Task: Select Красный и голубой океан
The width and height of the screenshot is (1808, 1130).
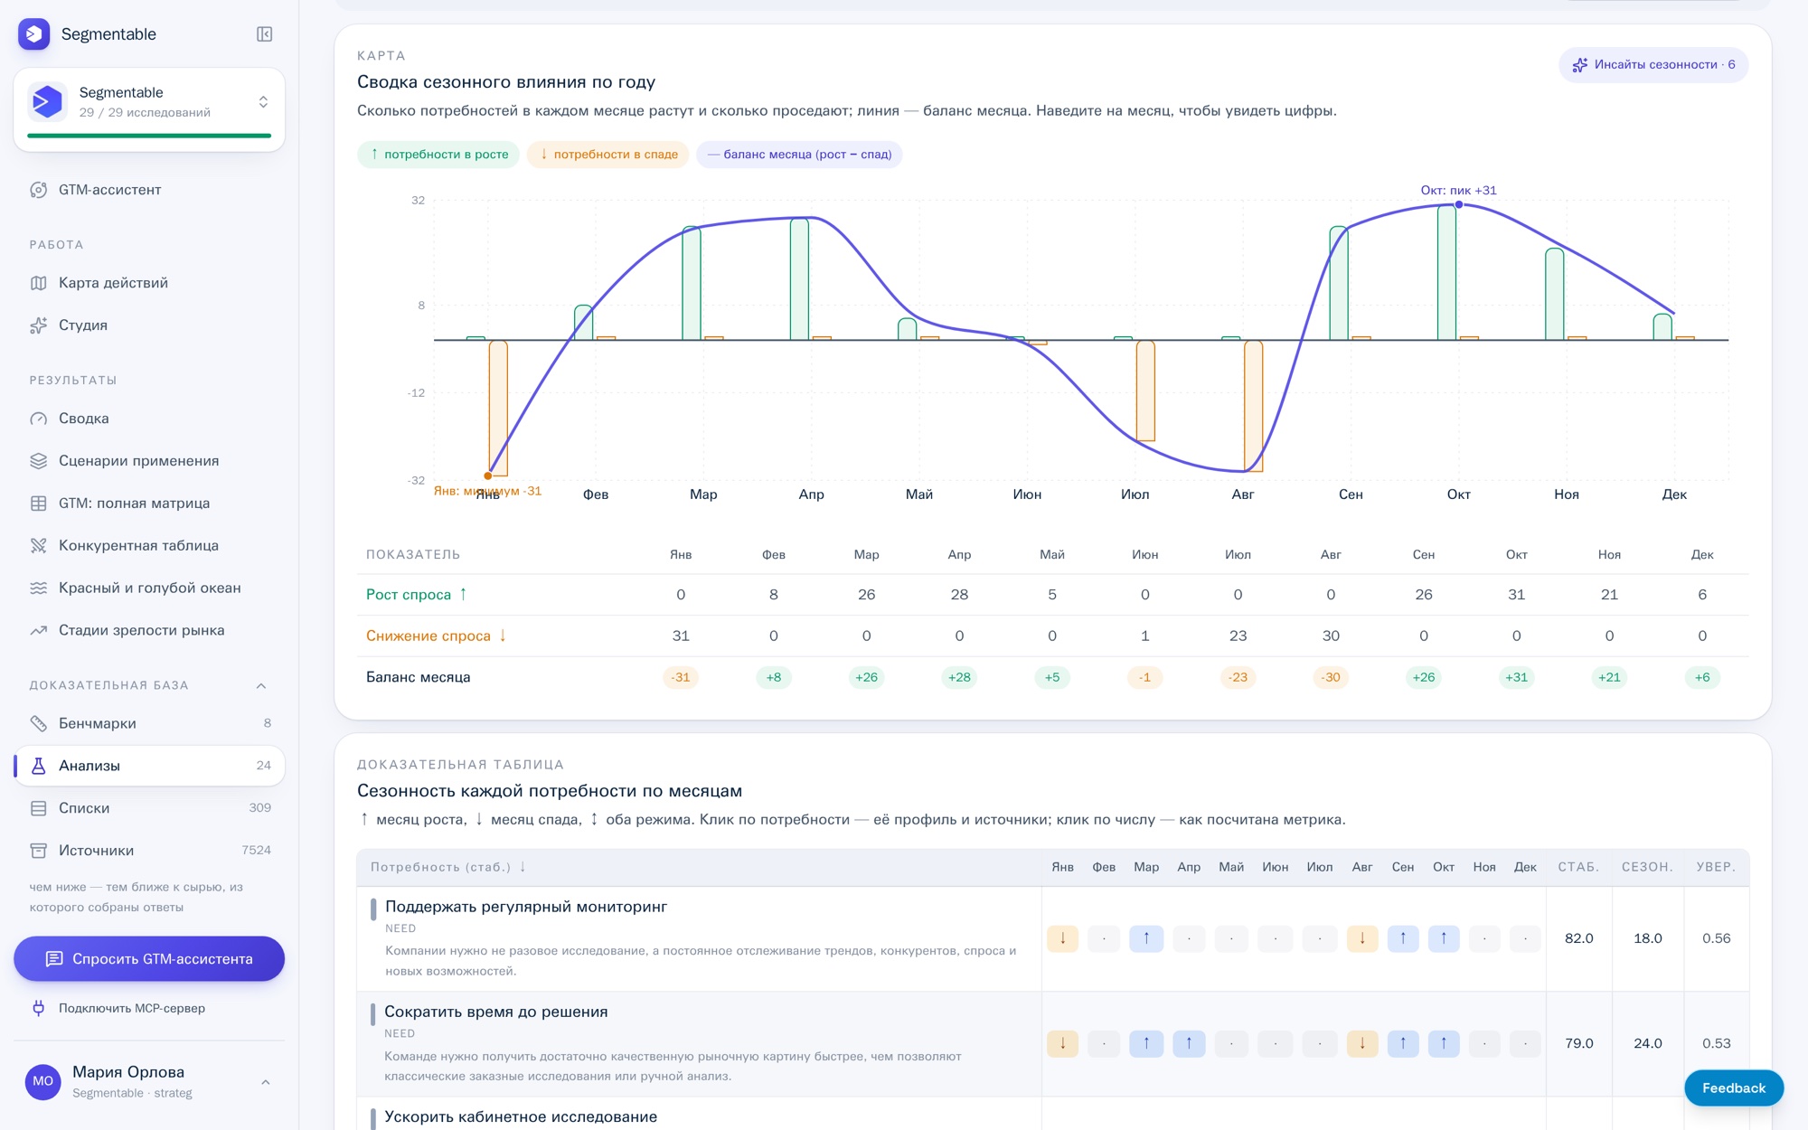Action: tap(149, 589)
